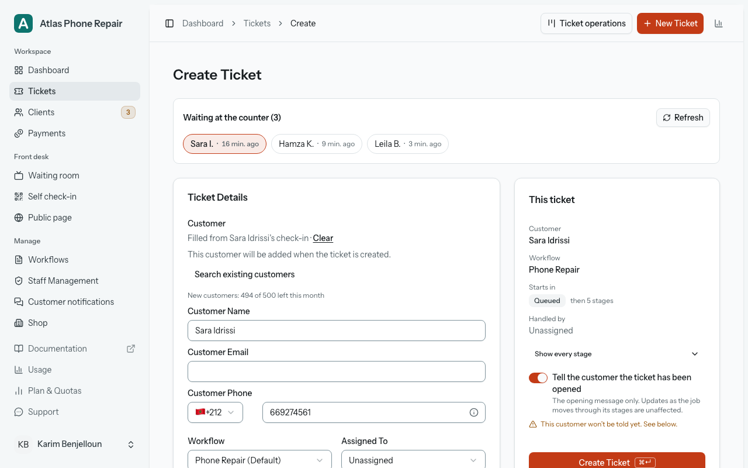Click the Usage bar chart icon

click(19, 370)
